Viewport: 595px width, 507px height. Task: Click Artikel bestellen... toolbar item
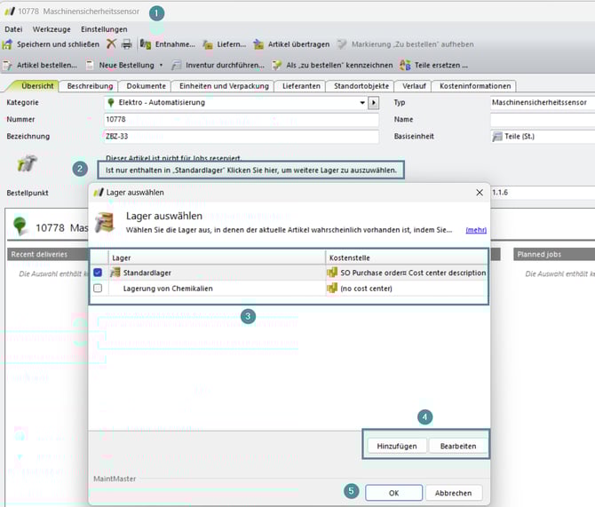click(39, 66)
